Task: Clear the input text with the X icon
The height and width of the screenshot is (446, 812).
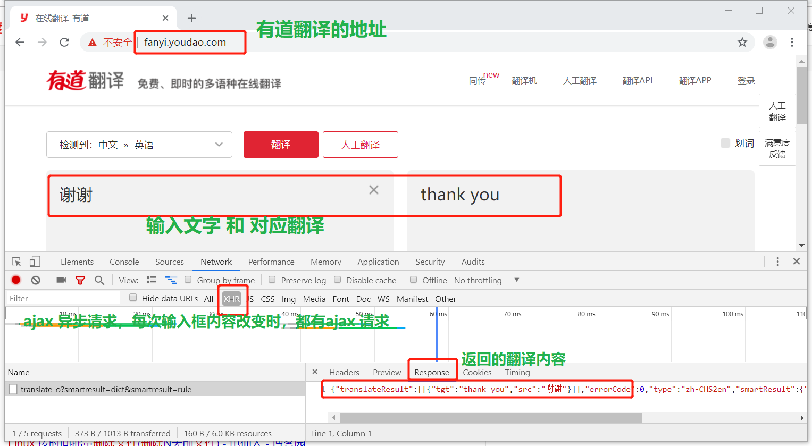Action: [374, 190]
